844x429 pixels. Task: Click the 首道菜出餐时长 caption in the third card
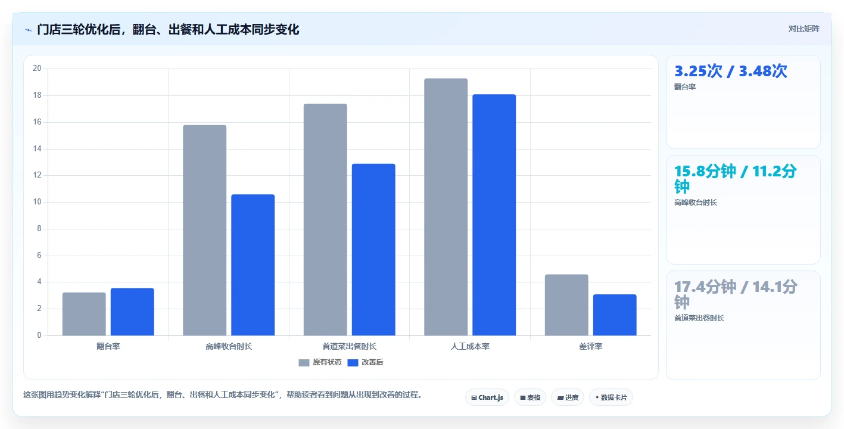pos(699,318)
